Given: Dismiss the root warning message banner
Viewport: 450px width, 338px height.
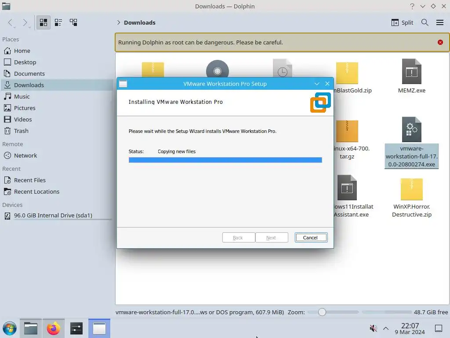Looking at the screenshot, I should click(x=440, y=42).
